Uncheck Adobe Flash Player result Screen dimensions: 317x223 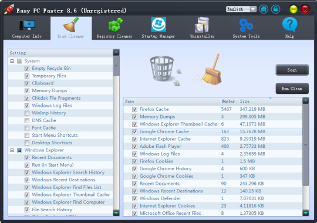pos(134,147)
